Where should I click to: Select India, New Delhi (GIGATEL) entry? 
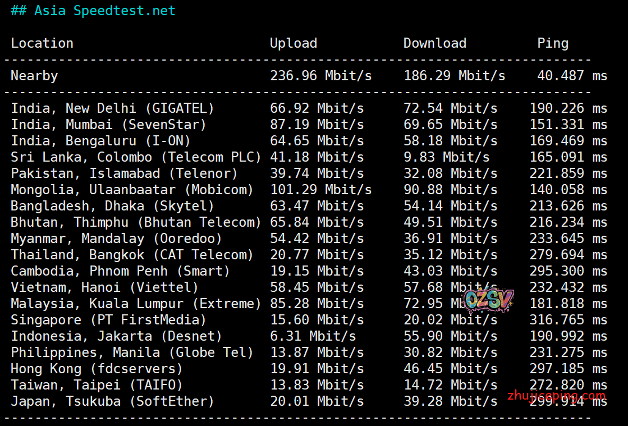coord(112,108)
